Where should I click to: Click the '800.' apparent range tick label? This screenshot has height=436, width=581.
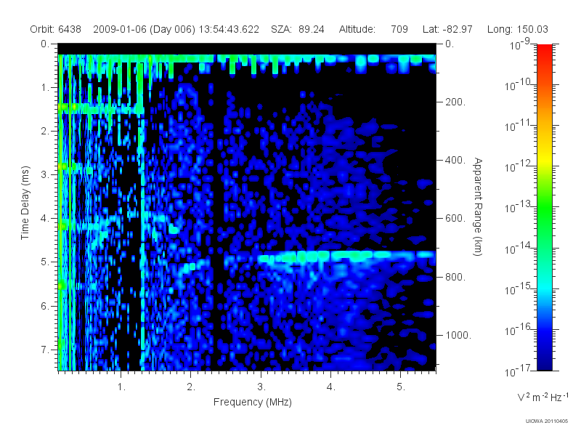(455, 277)
